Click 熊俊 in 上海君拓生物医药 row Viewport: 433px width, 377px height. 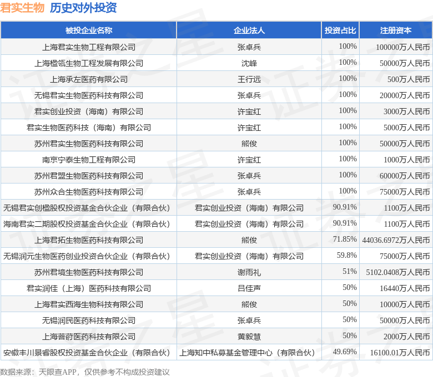(249, 240)
